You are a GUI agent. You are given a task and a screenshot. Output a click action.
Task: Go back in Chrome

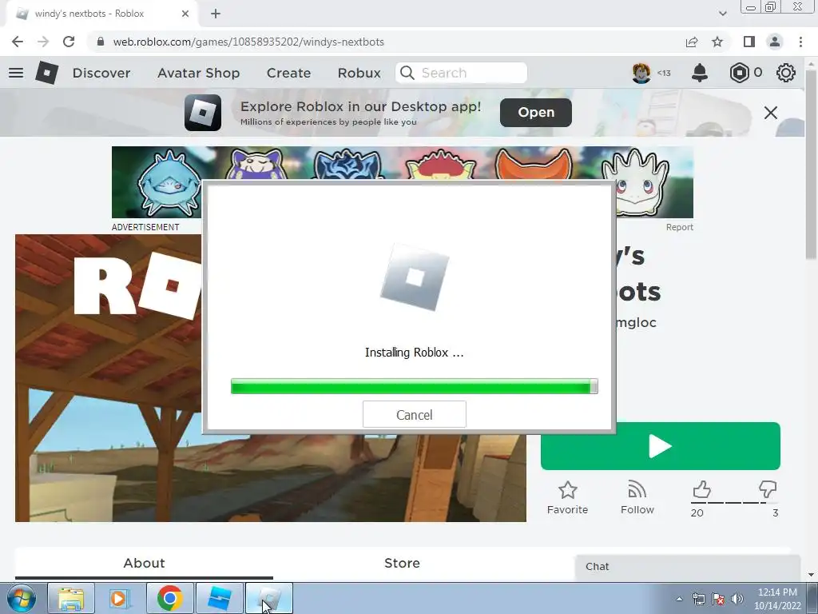[x=18, y=42]
